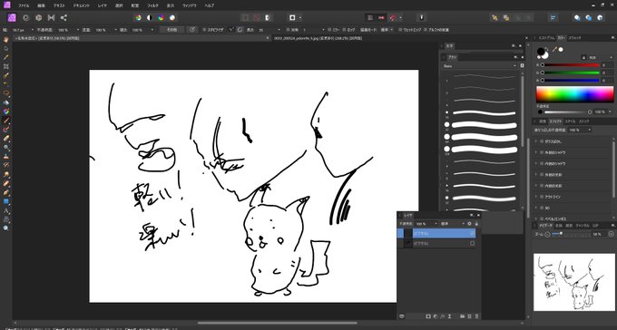Screen dimensions: 617x330
Task: Open the brush Blend Mode dropdown in the context toolbar
Action: [387, 30]
